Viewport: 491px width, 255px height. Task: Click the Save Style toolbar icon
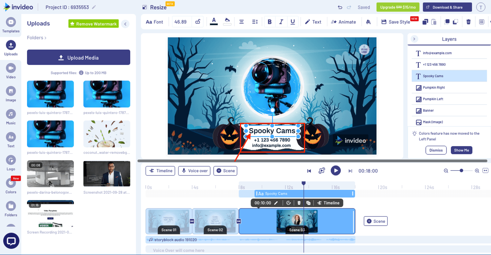coord(396,21)
